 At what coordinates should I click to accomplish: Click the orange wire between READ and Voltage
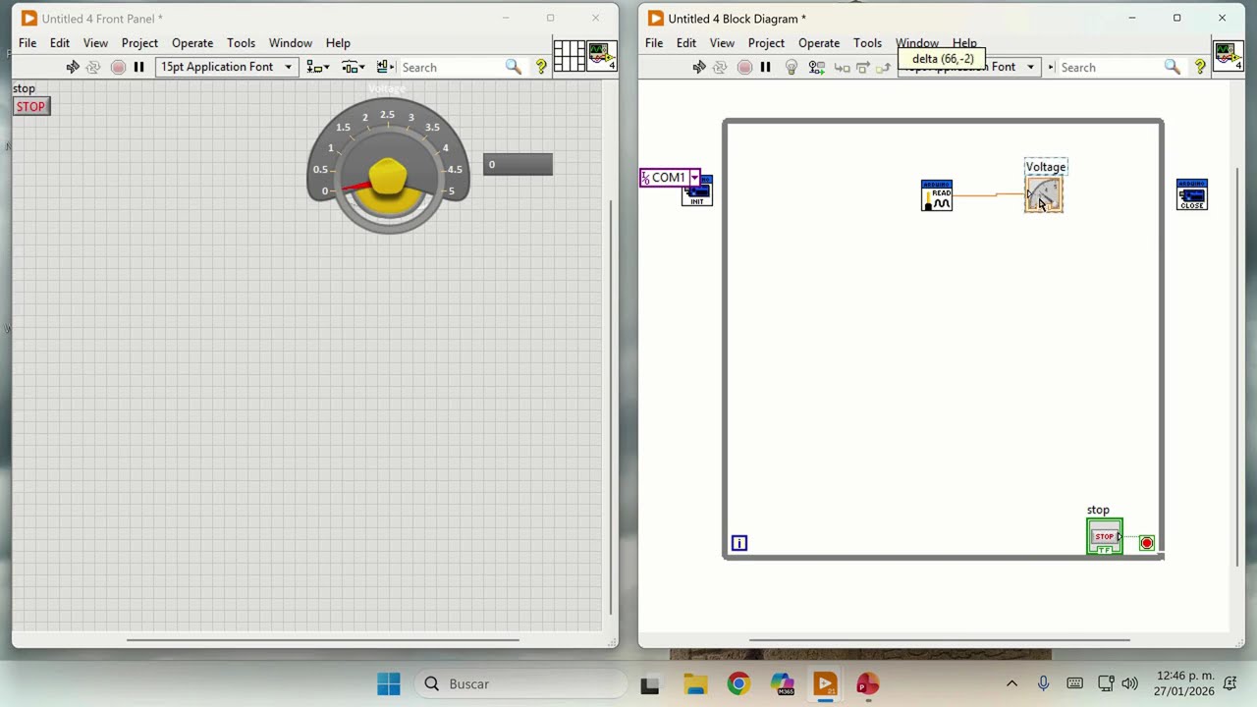(x=988, y=195)
